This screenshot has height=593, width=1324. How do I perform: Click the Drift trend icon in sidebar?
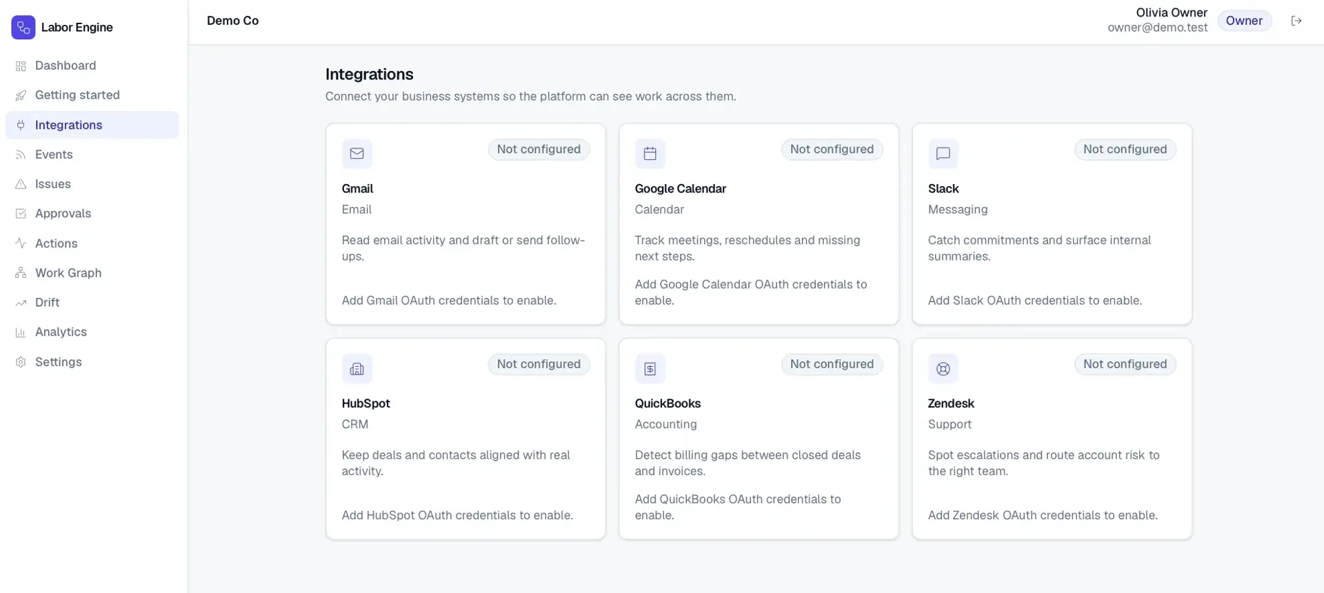(x=21, y=303)
